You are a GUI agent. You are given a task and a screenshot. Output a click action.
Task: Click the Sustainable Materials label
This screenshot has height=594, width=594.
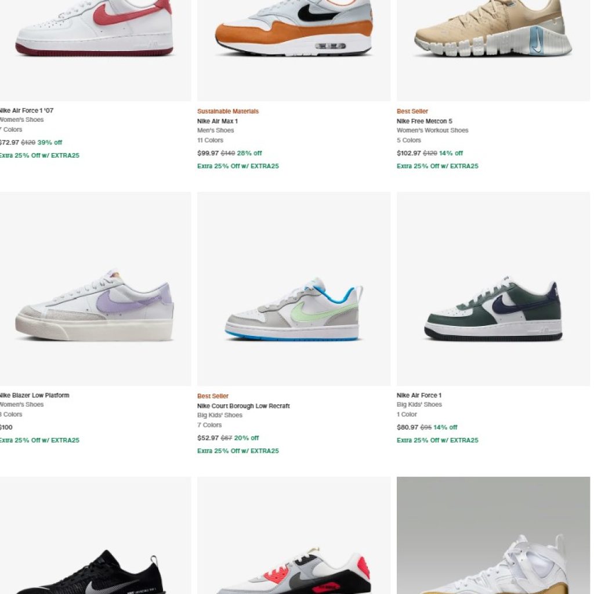[227, 111]
